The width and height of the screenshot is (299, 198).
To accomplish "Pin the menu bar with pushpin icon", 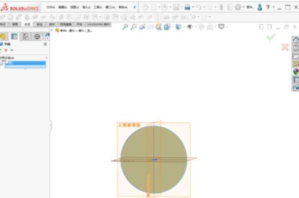I will click(x=135, y=7).
